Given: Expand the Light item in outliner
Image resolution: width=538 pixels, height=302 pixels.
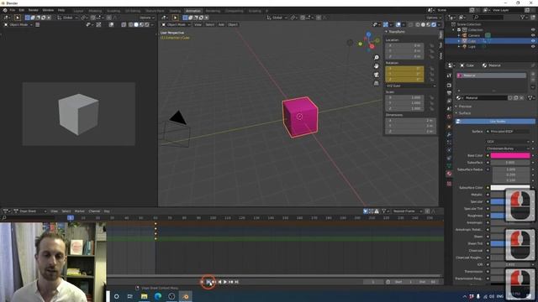Looking at the screenshot, I should [459, 47].
